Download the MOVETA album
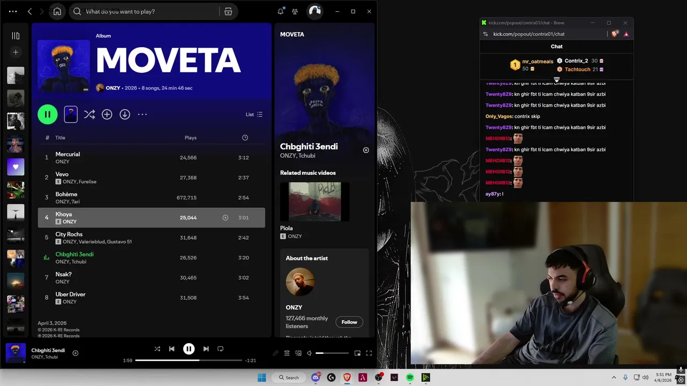Viewport: 687px width, 386px height. tap(125, 114)
